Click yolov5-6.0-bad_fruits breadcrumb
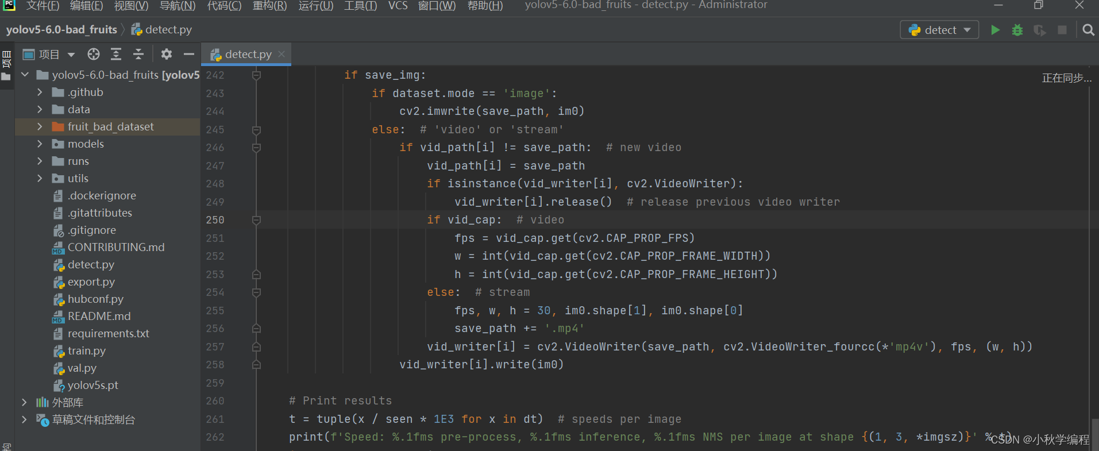The height and width of the screenshot is (451, 1099). (61, 29)
